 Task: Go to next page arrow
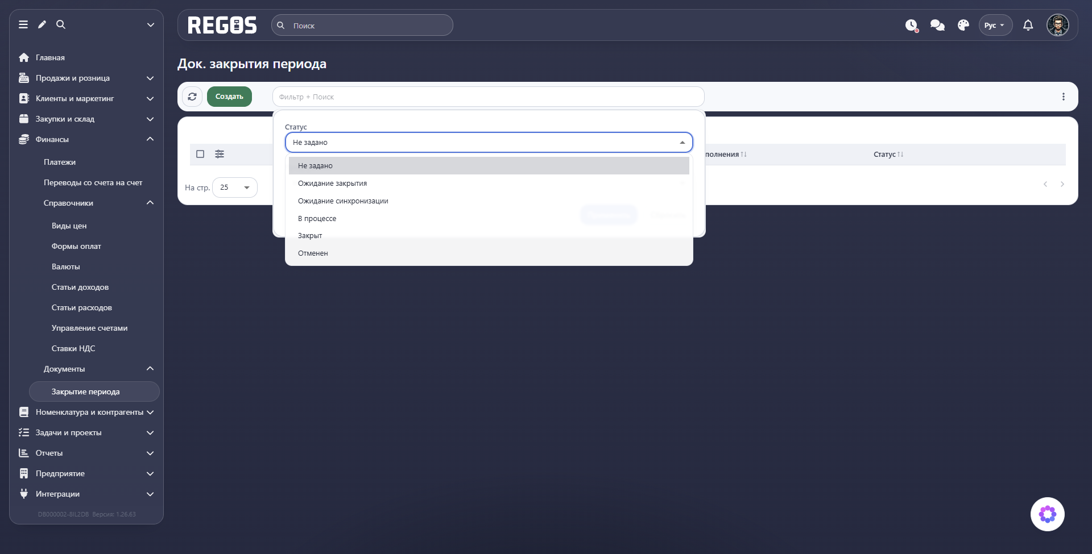pyautogui.click(x=1062, y=184)
